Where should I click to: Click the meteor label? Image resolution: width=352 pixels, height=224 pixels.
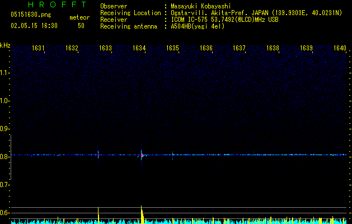point(79,17)
